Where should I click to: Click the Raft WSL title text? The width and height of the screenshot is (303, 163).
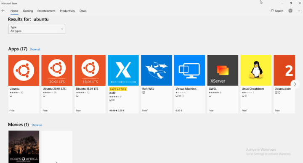[148, 89]
